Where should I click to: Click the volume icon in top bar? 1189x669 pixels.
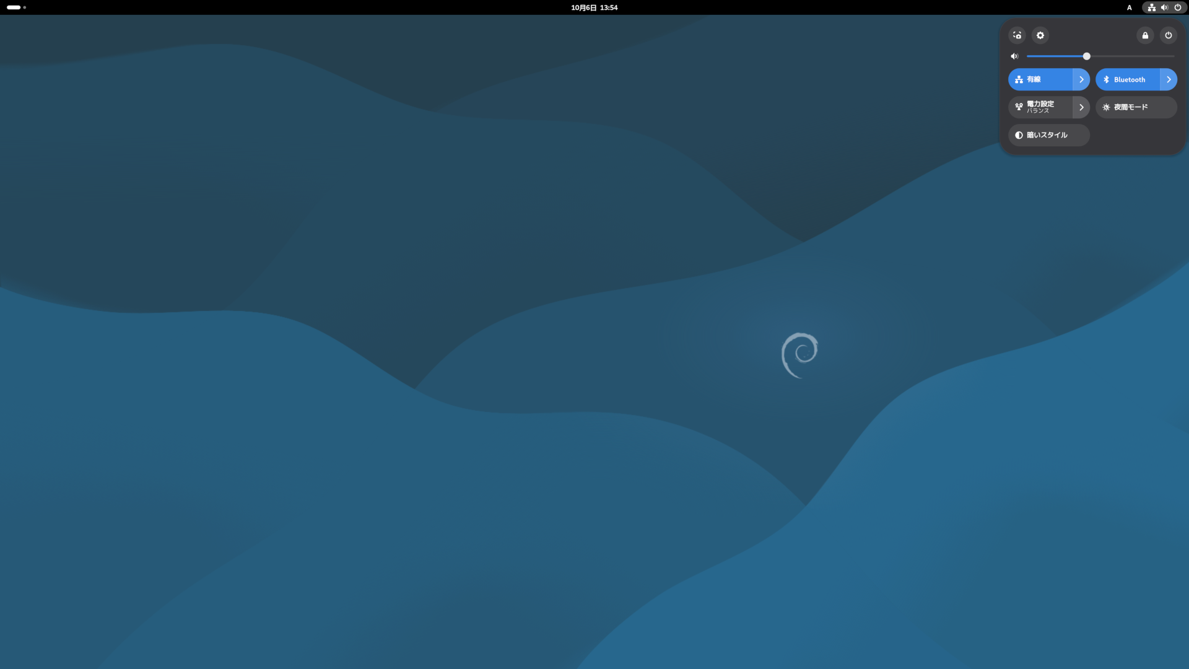(x=1164, y=7)
